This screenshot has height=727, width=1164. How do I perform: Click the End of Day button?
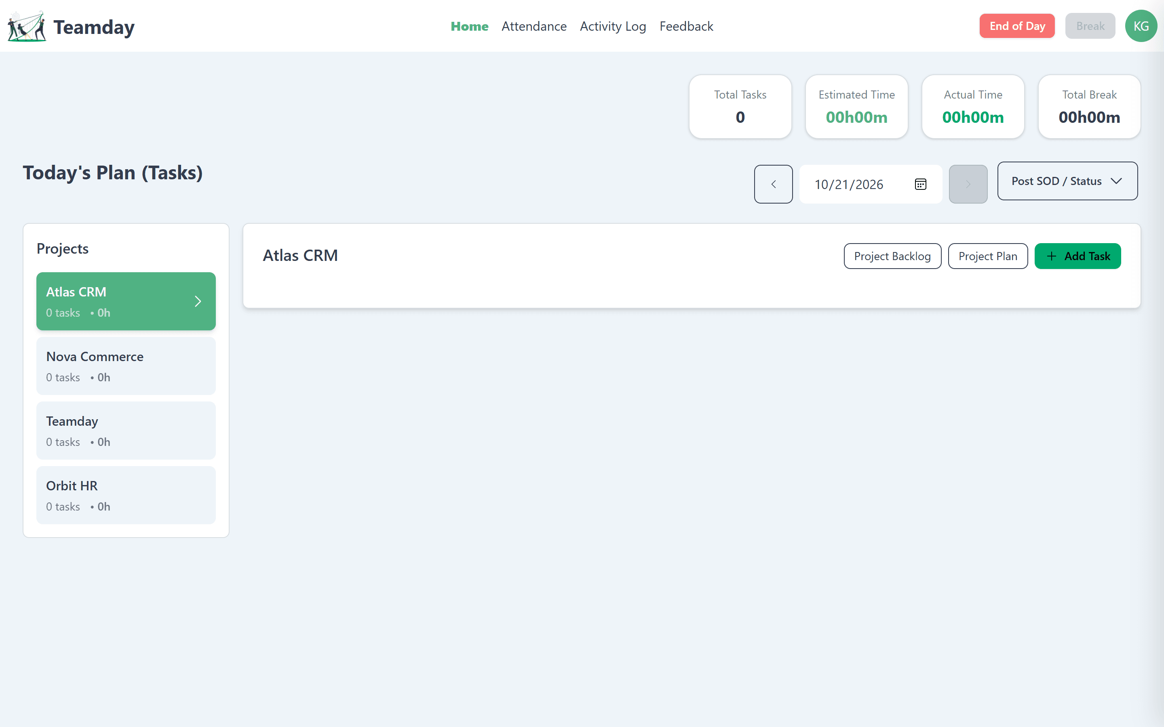1017,26
